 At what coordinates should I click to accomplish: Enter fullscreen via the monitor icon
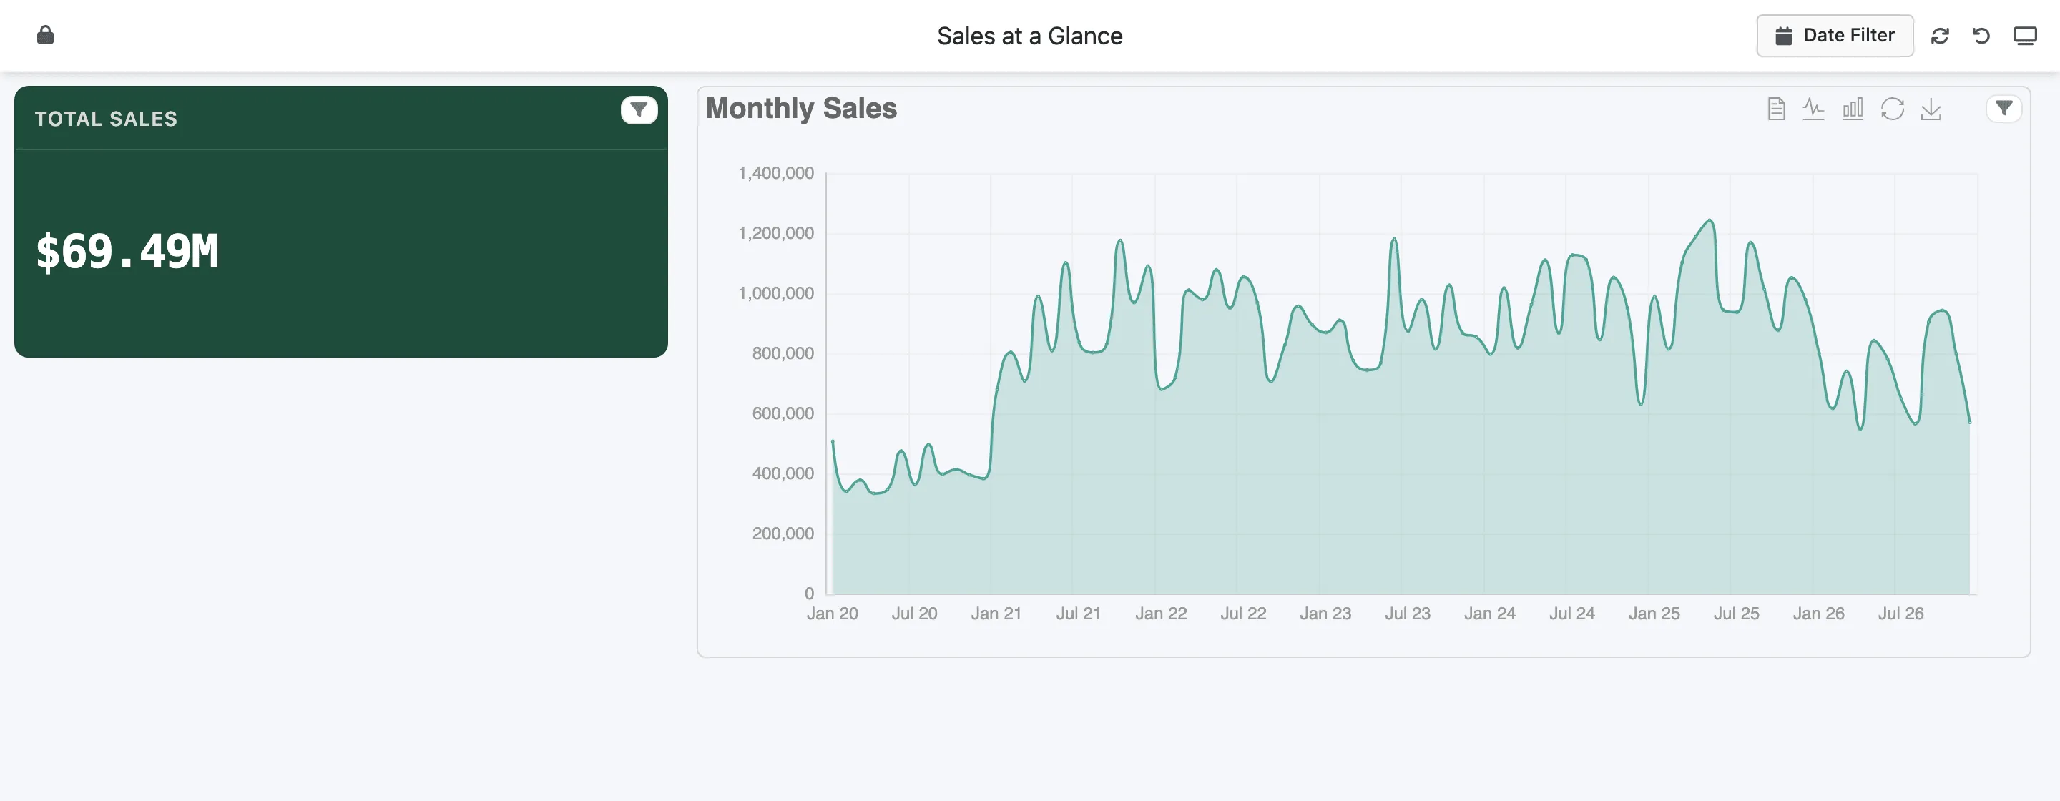click(x=2025, y=36)
